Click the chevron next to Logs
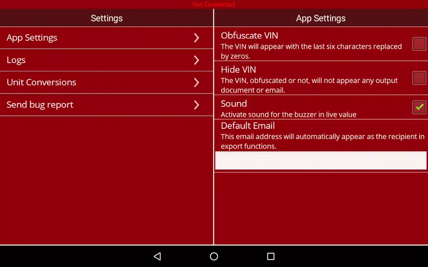This screenshot has width=428, height=267. tap(196, 60)
